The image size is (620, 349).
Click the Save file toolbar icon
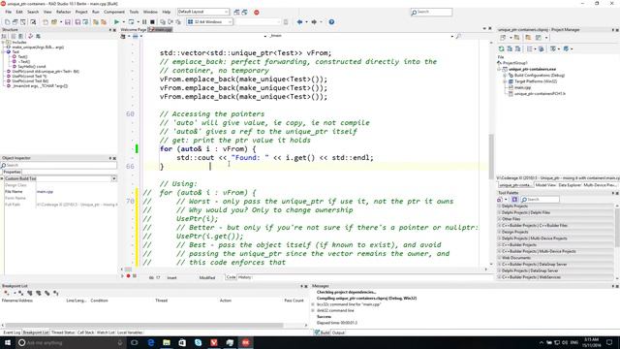68,22
